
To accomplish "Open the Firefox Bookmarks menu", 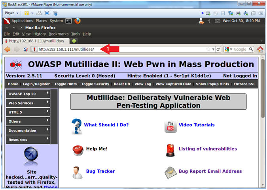I will (x=59, y=34).
